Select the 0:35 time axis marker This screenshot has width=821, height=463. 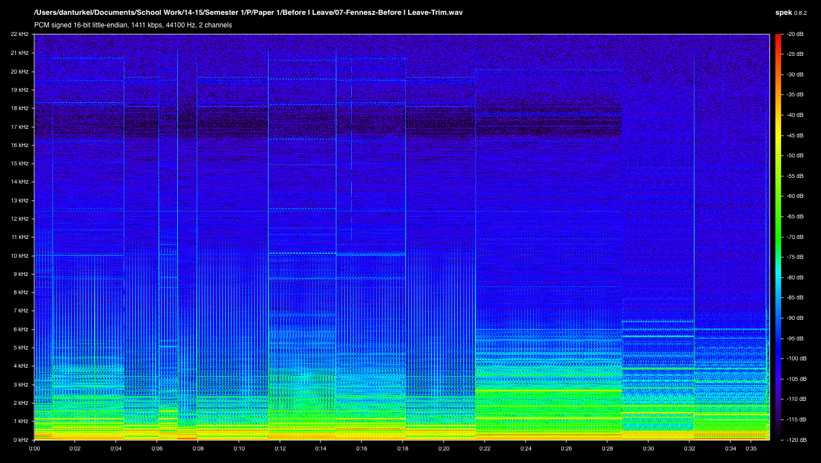(751, 448)
